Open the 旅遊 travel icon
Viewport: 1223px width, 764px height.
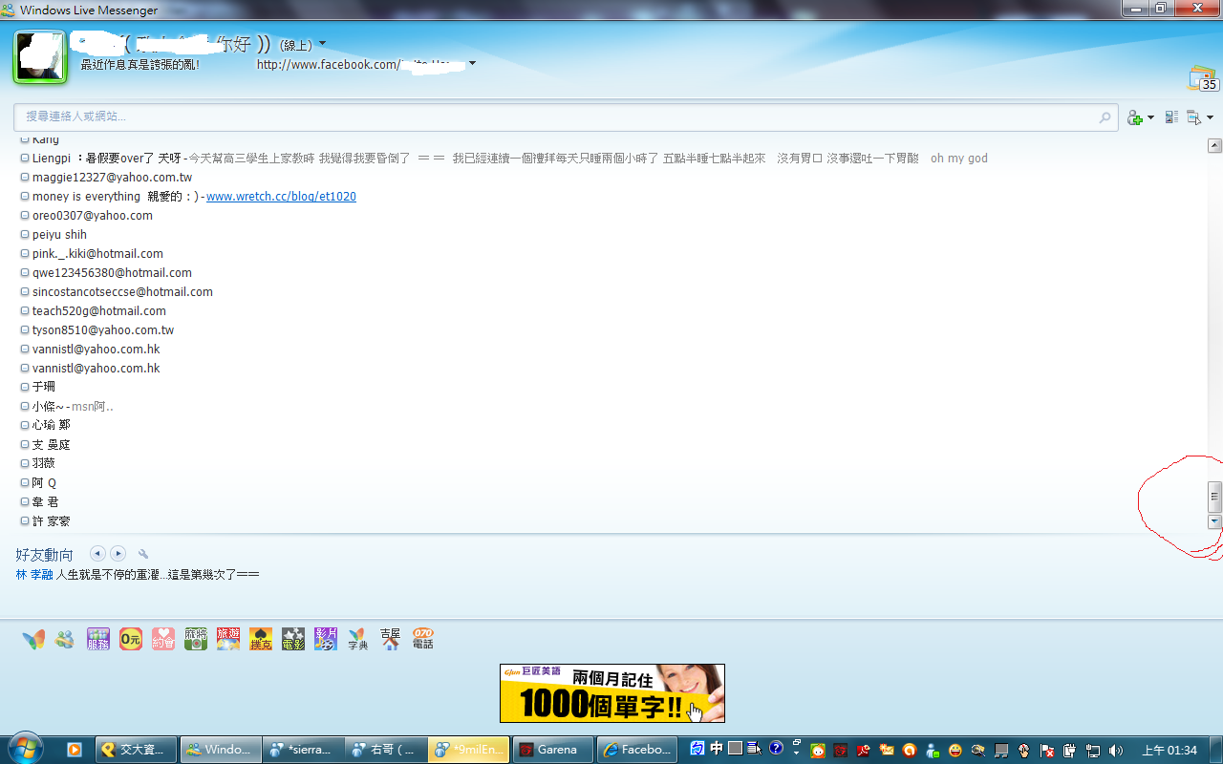coord(227,639)
